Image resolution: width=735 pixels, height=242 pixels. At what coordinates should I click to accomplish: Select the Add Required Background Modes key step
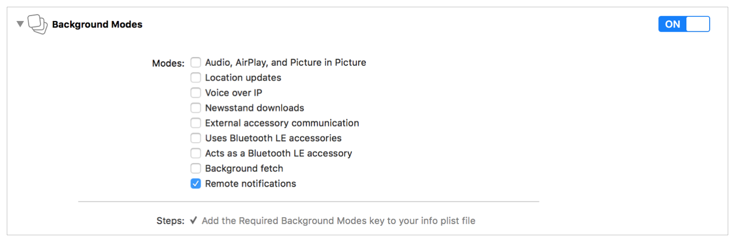pyautogui.click(x=338, y=220)
